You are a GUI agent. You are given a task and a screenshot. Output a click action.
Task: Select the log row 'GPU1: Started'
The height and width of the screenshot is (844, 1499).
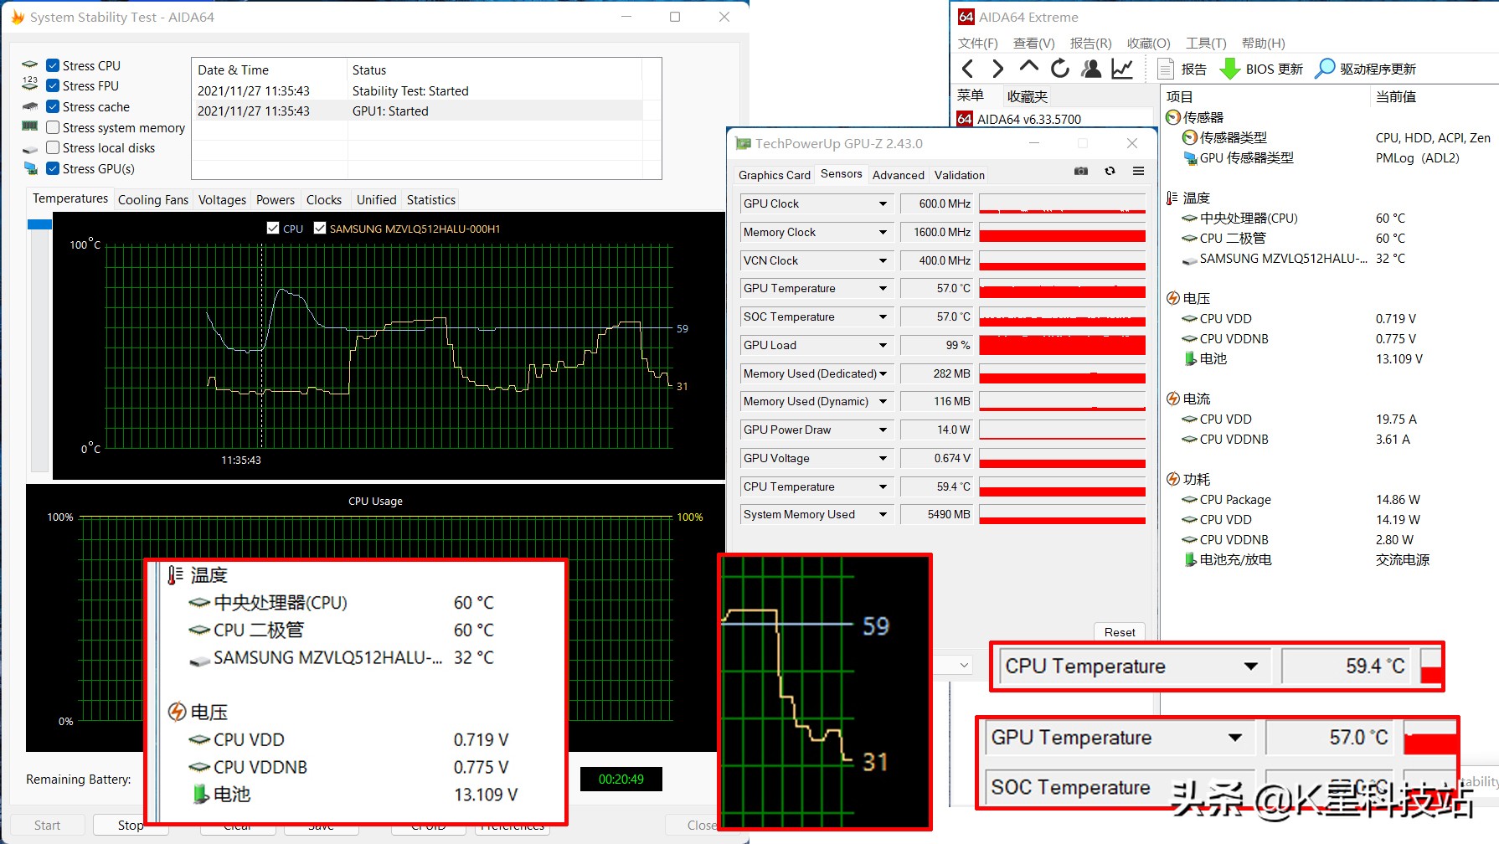click(419, 111)
